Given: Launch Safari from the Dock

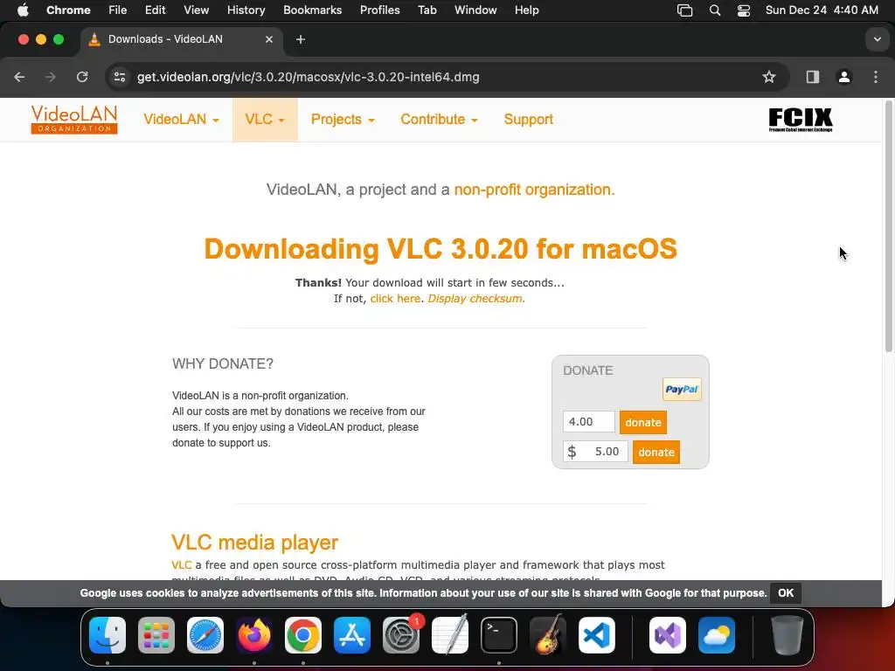Looking at the screenshot, I should [205, 635].
